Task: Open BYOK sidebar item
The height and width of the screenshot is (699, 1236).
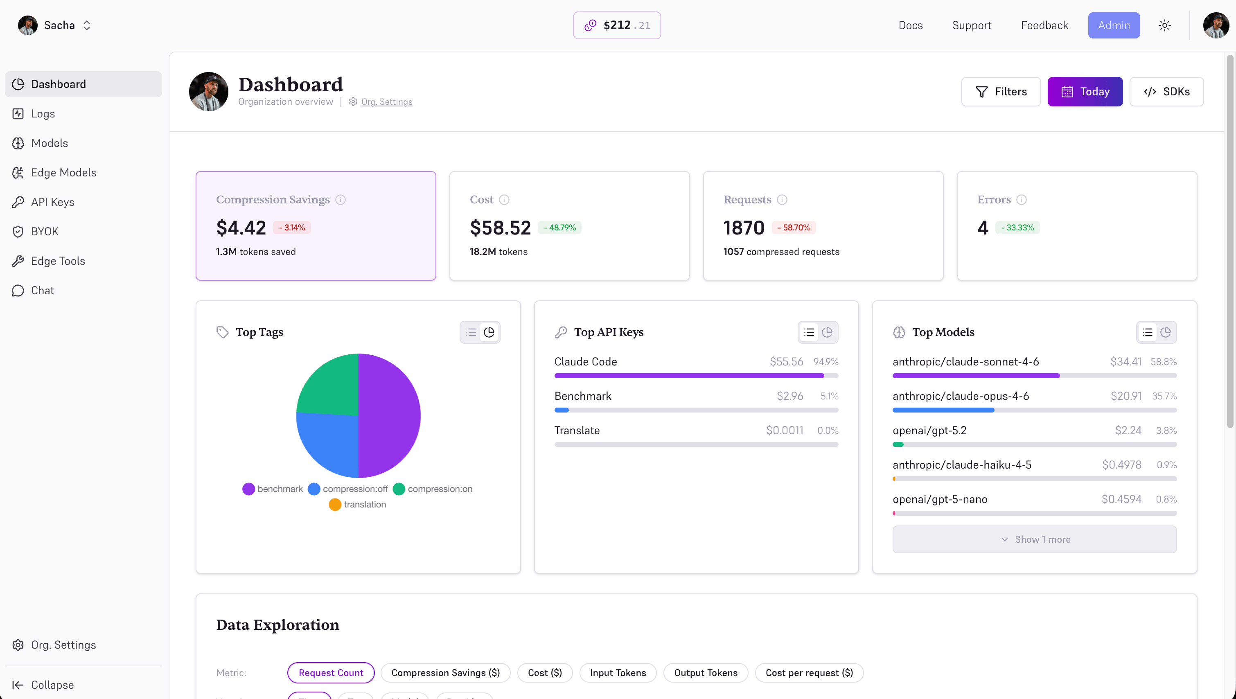Action: coord(83,231)
